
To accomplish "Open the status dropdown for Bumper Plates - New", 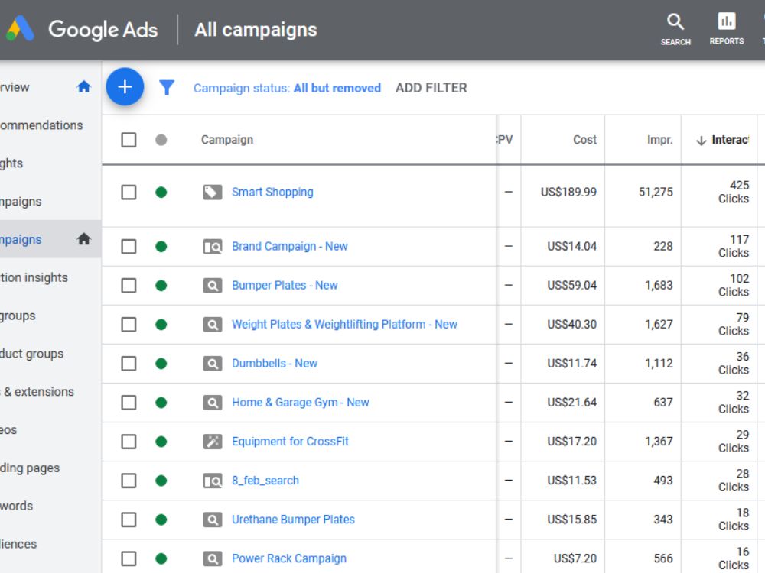I will coord(161,286).
